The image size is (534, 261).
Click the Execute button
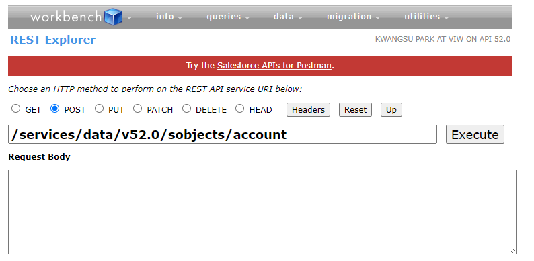[475, 134]
